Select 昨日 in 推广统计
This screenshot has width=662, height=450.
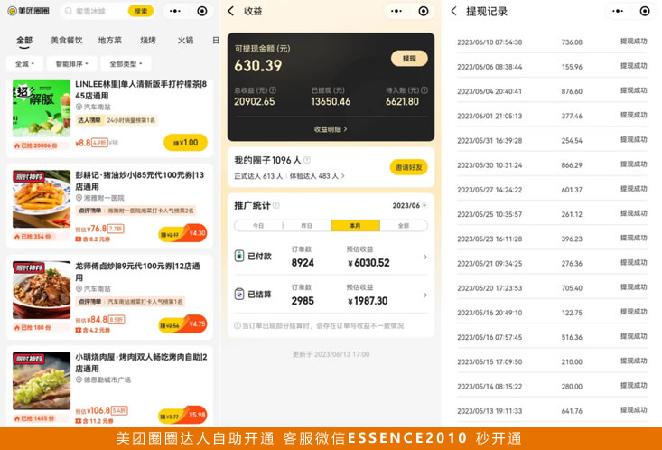(307, 226)
